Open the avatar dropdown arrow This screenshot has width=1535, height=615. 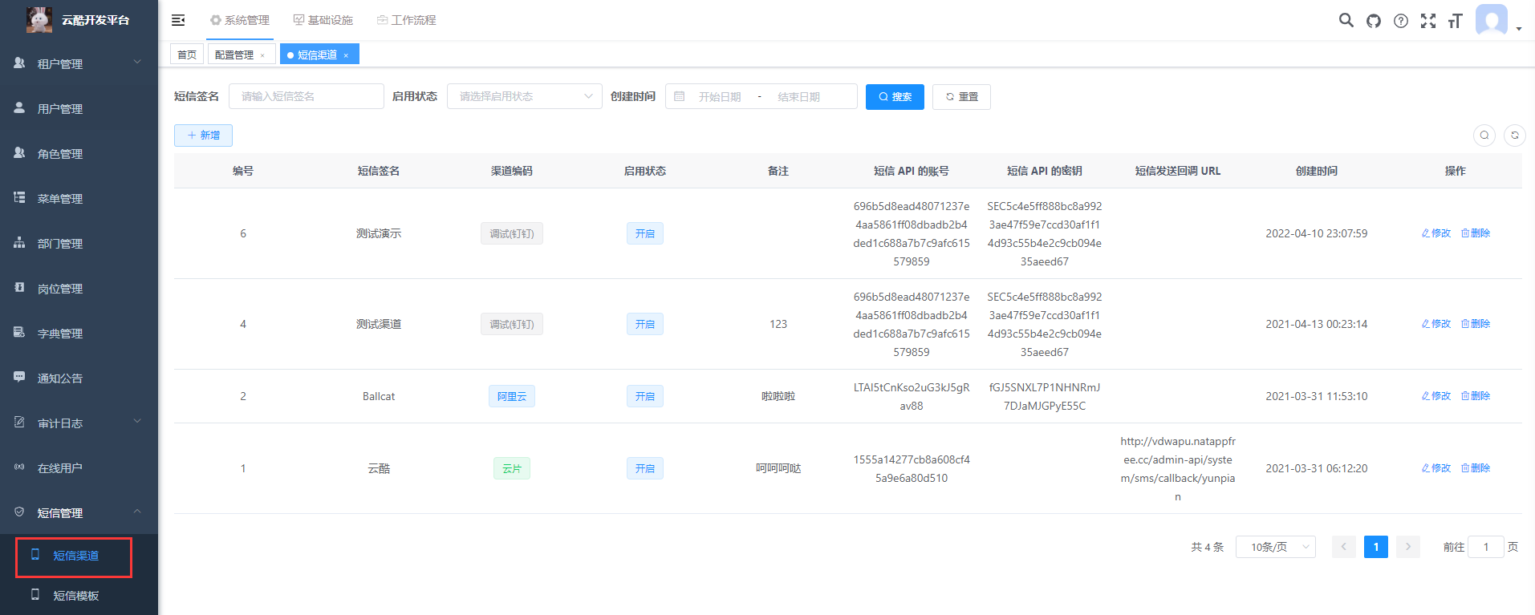point(1519,29)
